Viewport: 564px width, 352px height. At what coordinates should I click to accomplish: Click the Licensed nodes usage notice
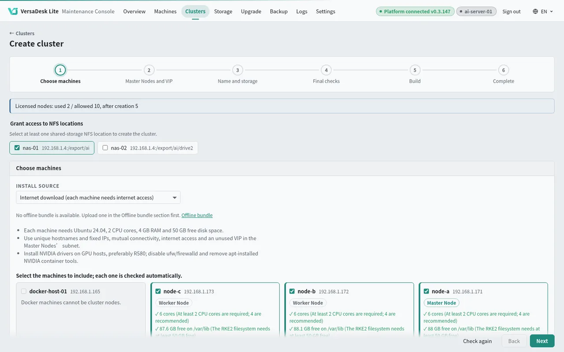click(282, 106)
